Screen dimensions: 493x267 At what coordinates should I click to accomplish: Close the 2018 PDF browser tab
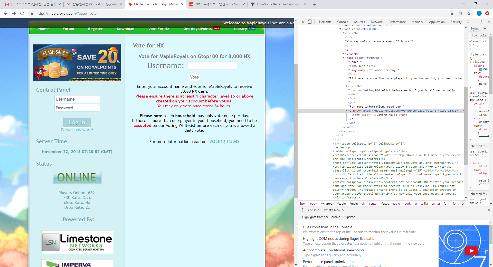tap(244, 4)
